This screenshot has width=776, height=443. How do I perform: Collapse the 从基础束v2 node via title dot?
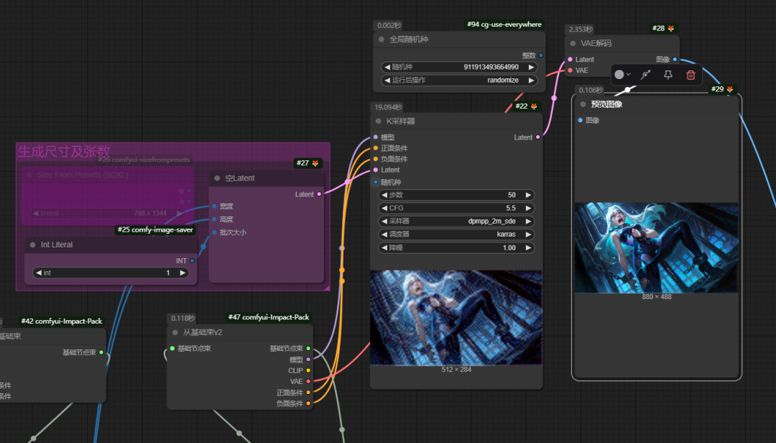[175, 332]
